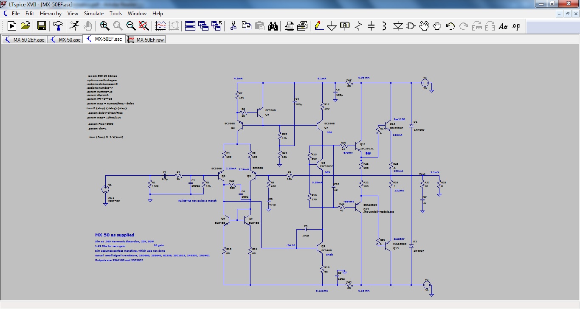Add text with the Aa tool
The image size is (580, 309).
[503, 26]
